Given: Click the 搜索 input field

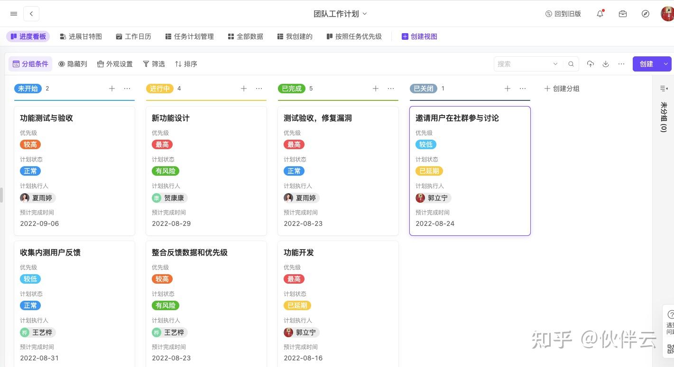Looking at the screenshot, I should pos(522,64).
